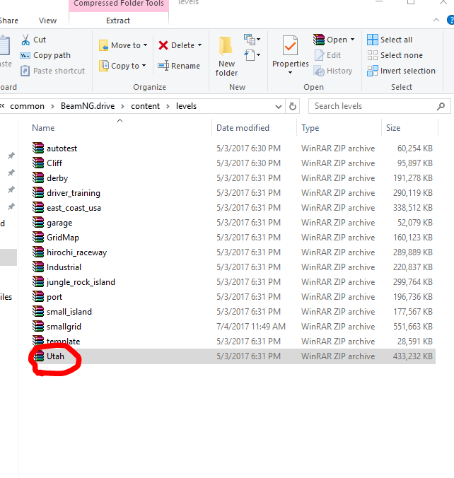Click the Cliff archive icon
454x478 pixels.
coord(38,163)
